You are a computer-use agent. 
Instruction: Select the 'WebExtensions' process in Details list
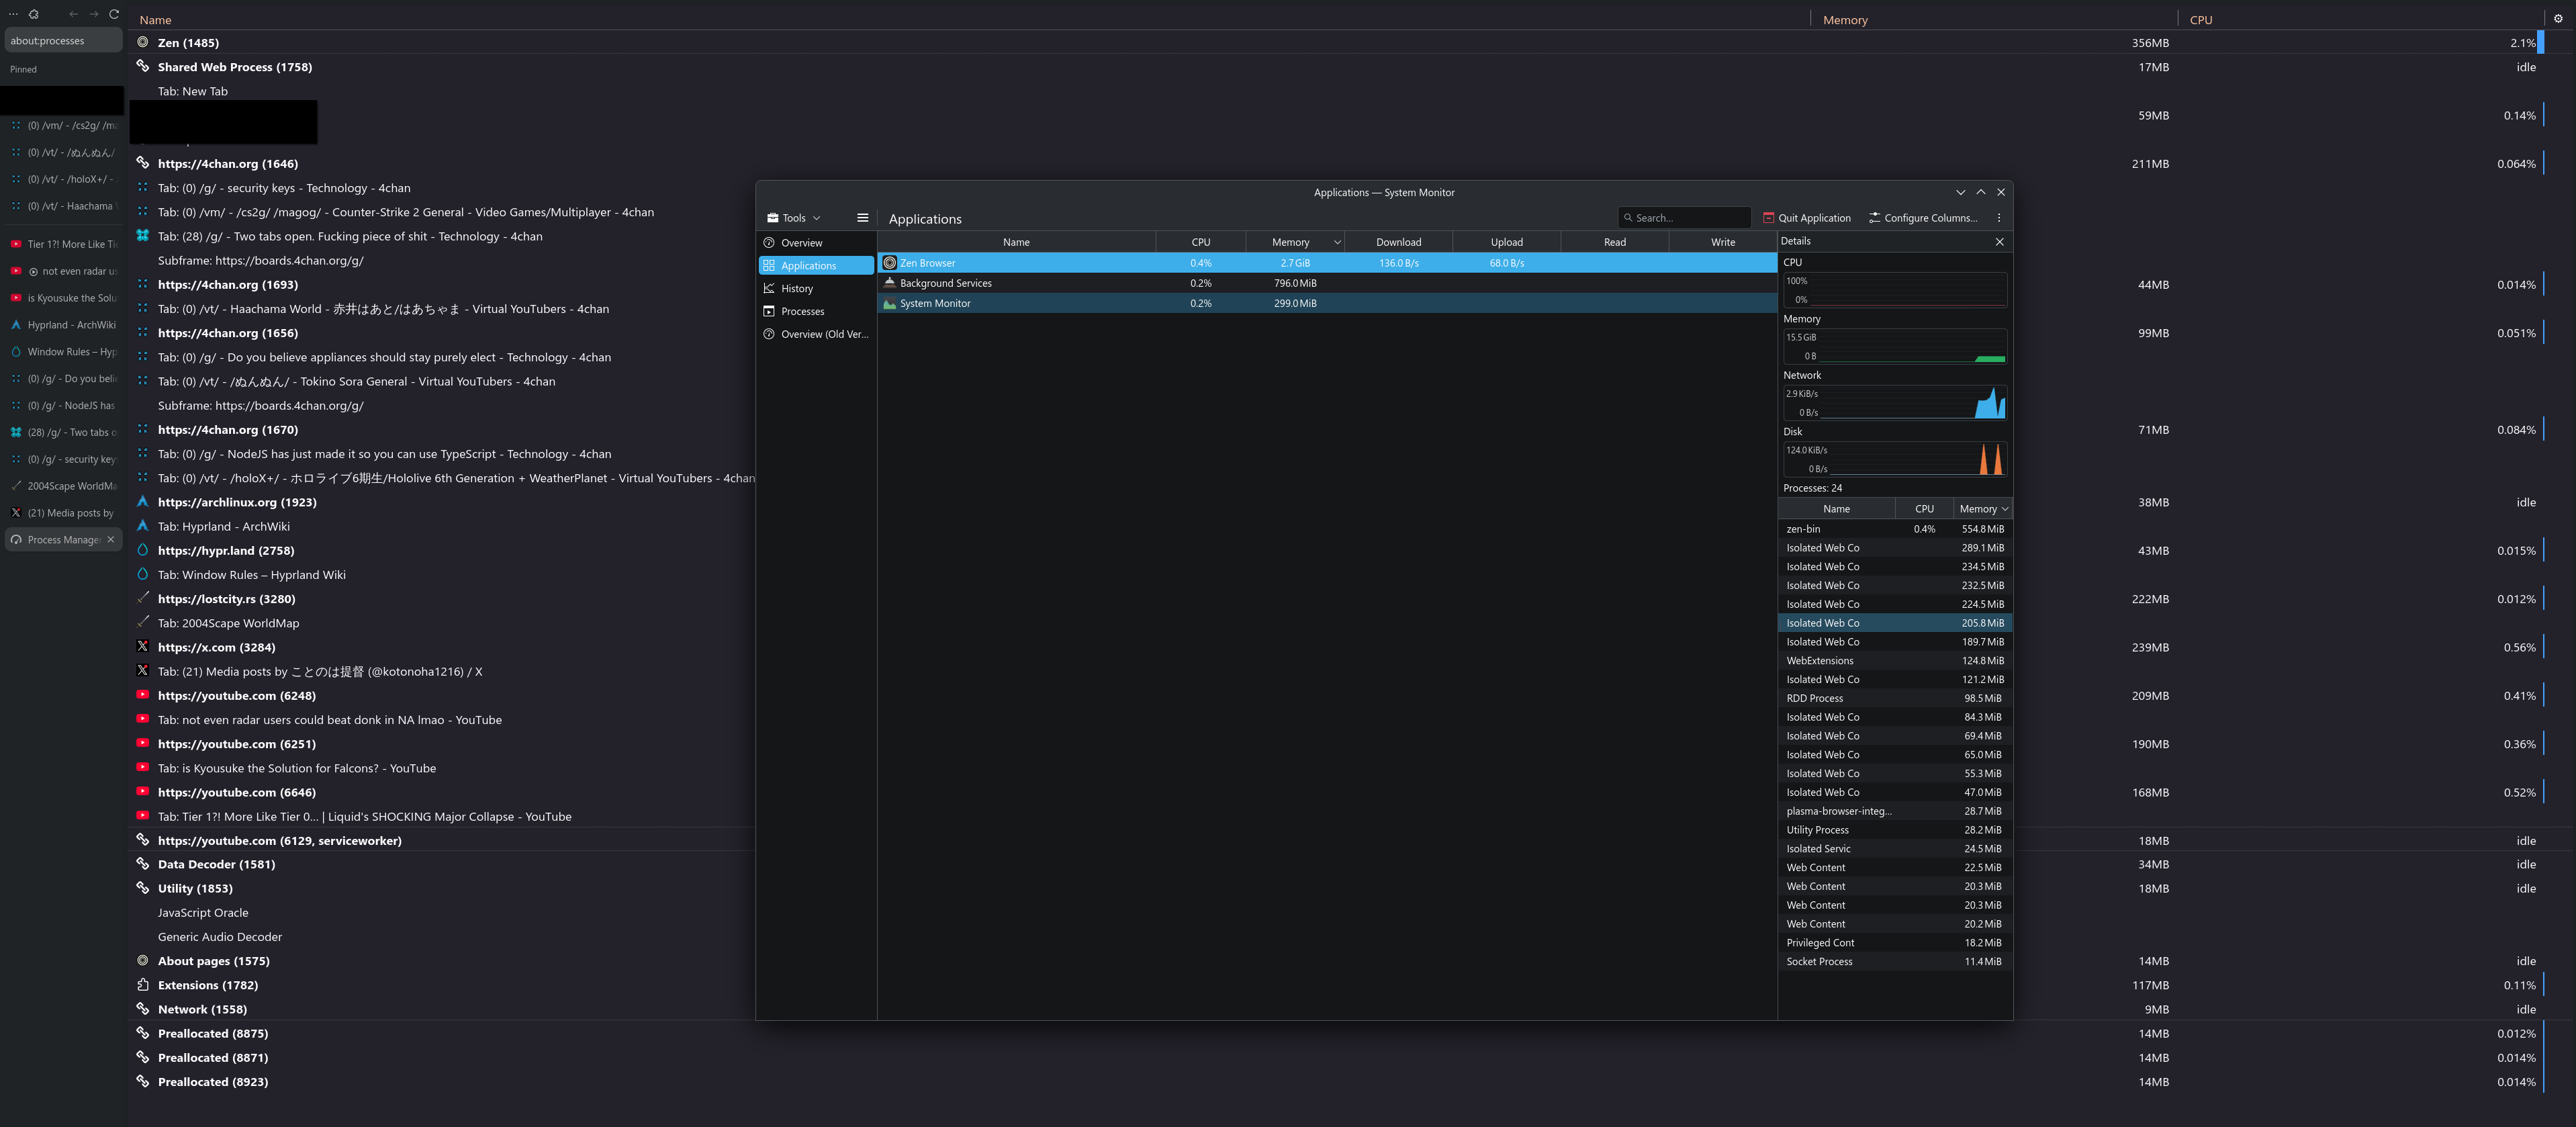click(1895, 661)
